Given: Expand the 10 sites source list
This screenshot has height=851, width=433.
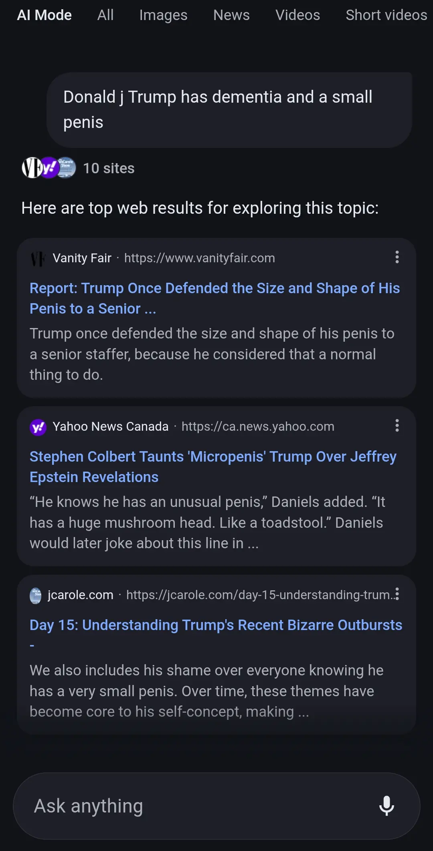Looking at the screenshot, I should 109,168.
